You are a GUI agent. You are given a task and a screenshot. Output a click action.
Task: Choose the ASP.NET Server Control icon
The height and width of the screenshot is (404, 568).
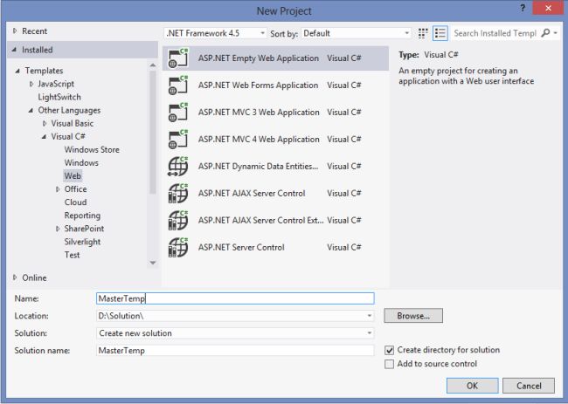(178, 248)
